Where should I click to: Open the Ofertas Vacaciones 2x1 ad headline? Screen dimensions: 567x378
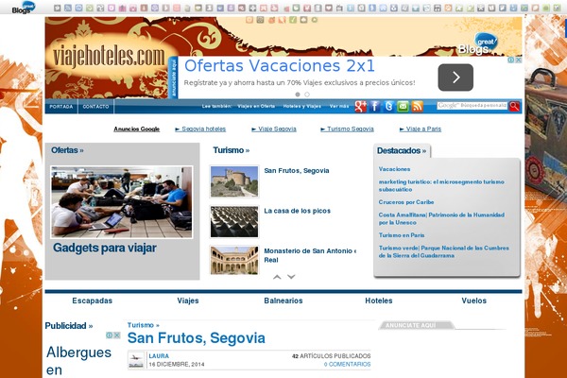pyautogui.click(x=280, y=66)
